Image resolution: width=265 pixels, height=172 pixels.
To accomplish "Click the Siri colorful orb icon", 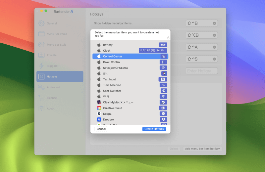I will [164, 73].
